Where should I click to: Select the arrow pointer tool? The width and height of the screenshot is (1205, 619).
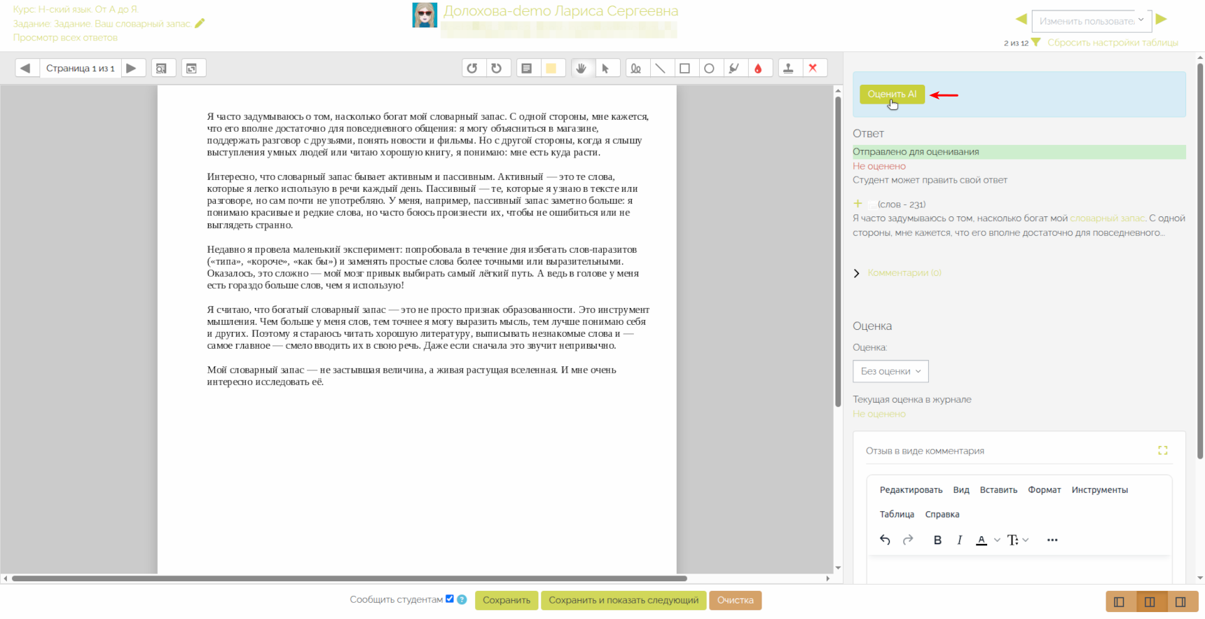pyautogui.click(x=606, y=68)
